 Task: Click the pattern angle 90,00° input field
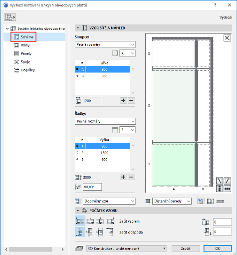click(x=92, y=187)
